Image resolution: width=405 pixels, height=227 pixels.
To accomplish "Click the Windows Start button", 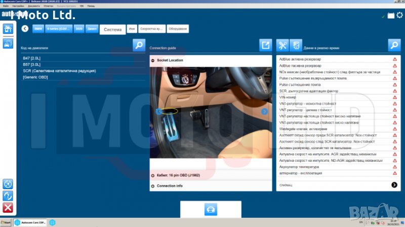I will pos(6,222).
